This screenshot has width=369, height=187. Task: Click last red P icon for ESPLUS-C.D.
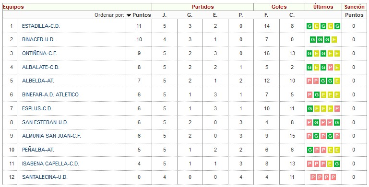337,109
